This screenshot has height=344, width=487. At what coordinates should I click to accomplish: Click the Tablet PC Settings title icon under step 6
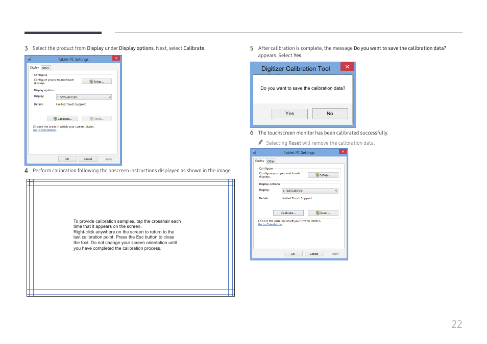pos(254,152)
